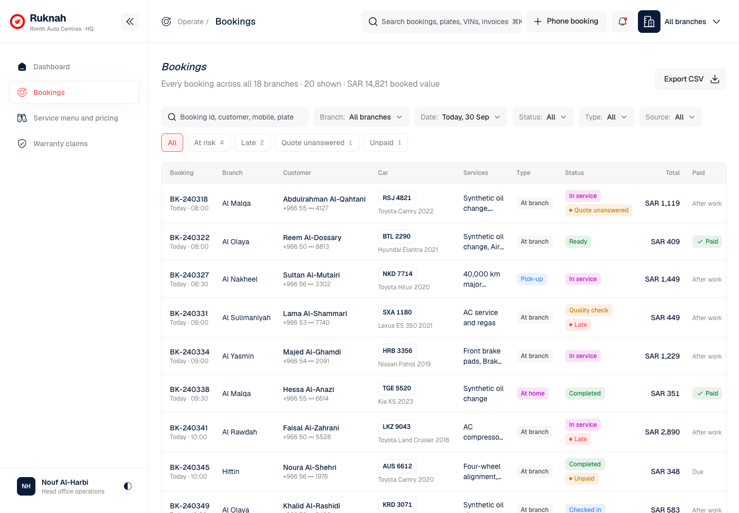Open the Source filter dropdown
This screenshot has height=513, width=739.
point(671,117)
